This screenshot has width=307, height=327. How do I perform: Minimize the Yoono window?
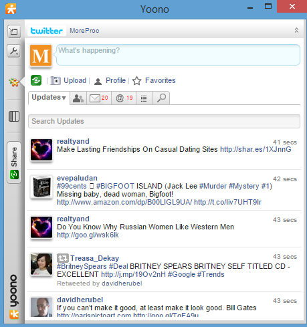pos(250,8)
